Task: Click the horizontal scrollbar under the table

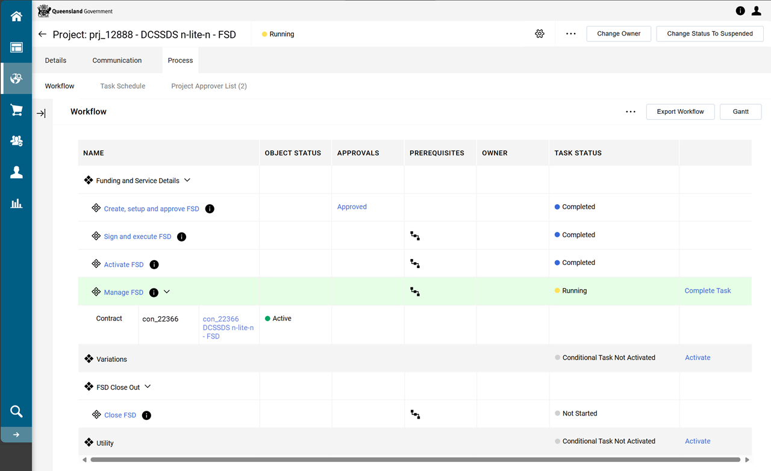Action: coord(414,460)
